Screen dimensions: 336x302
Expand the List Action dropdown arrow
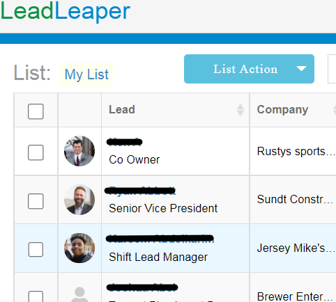tap(301, 69)
